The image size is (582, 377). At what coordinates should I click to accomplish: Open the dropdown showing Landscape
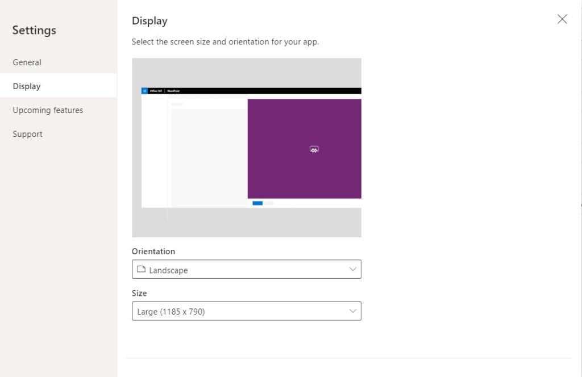(x=246, y=269)
